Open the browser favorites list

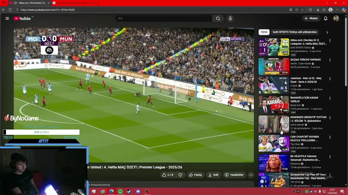click(324, 10)
